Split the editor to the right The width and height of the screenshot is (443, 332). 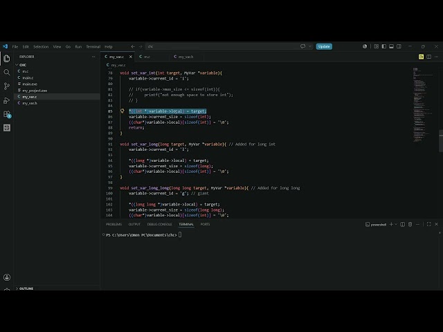[429, 57]
